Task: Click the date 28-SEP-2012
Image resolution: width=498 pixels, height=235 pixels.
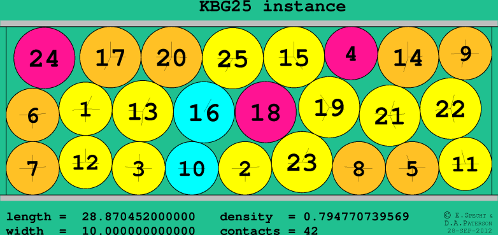Action: (470, 231)
